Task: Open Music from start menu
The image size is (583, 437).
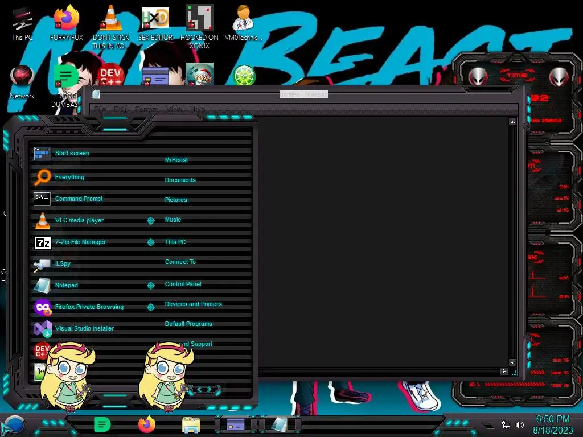Action: 173,220
